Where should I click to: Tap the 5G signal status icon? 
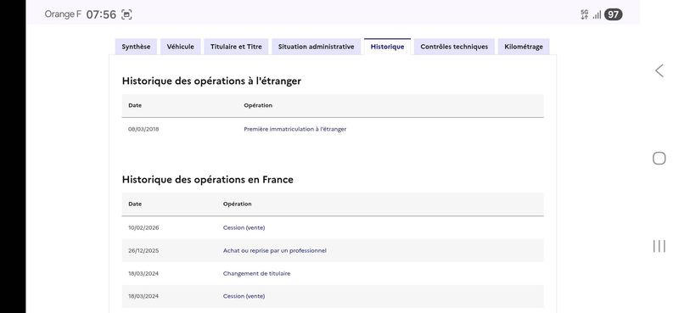click(x=585, y=14)
